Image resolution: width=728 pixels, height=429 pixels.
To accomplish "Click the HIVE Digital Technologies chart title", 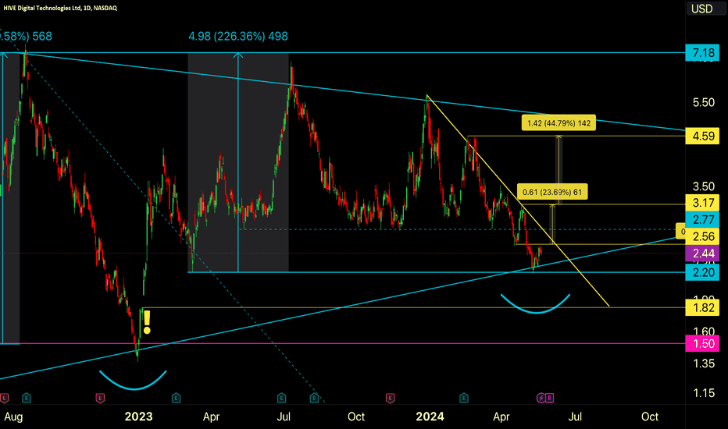I will pos(60,8).
